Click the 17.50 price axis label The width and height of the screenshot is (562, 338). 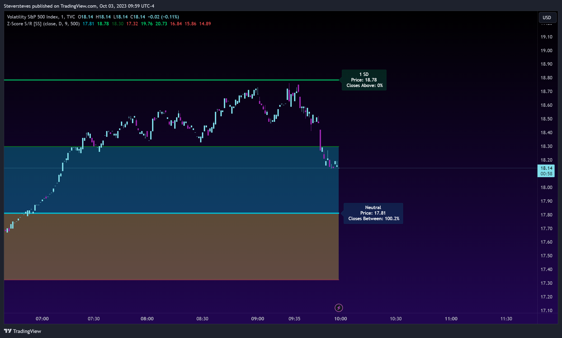click(546, 256)
